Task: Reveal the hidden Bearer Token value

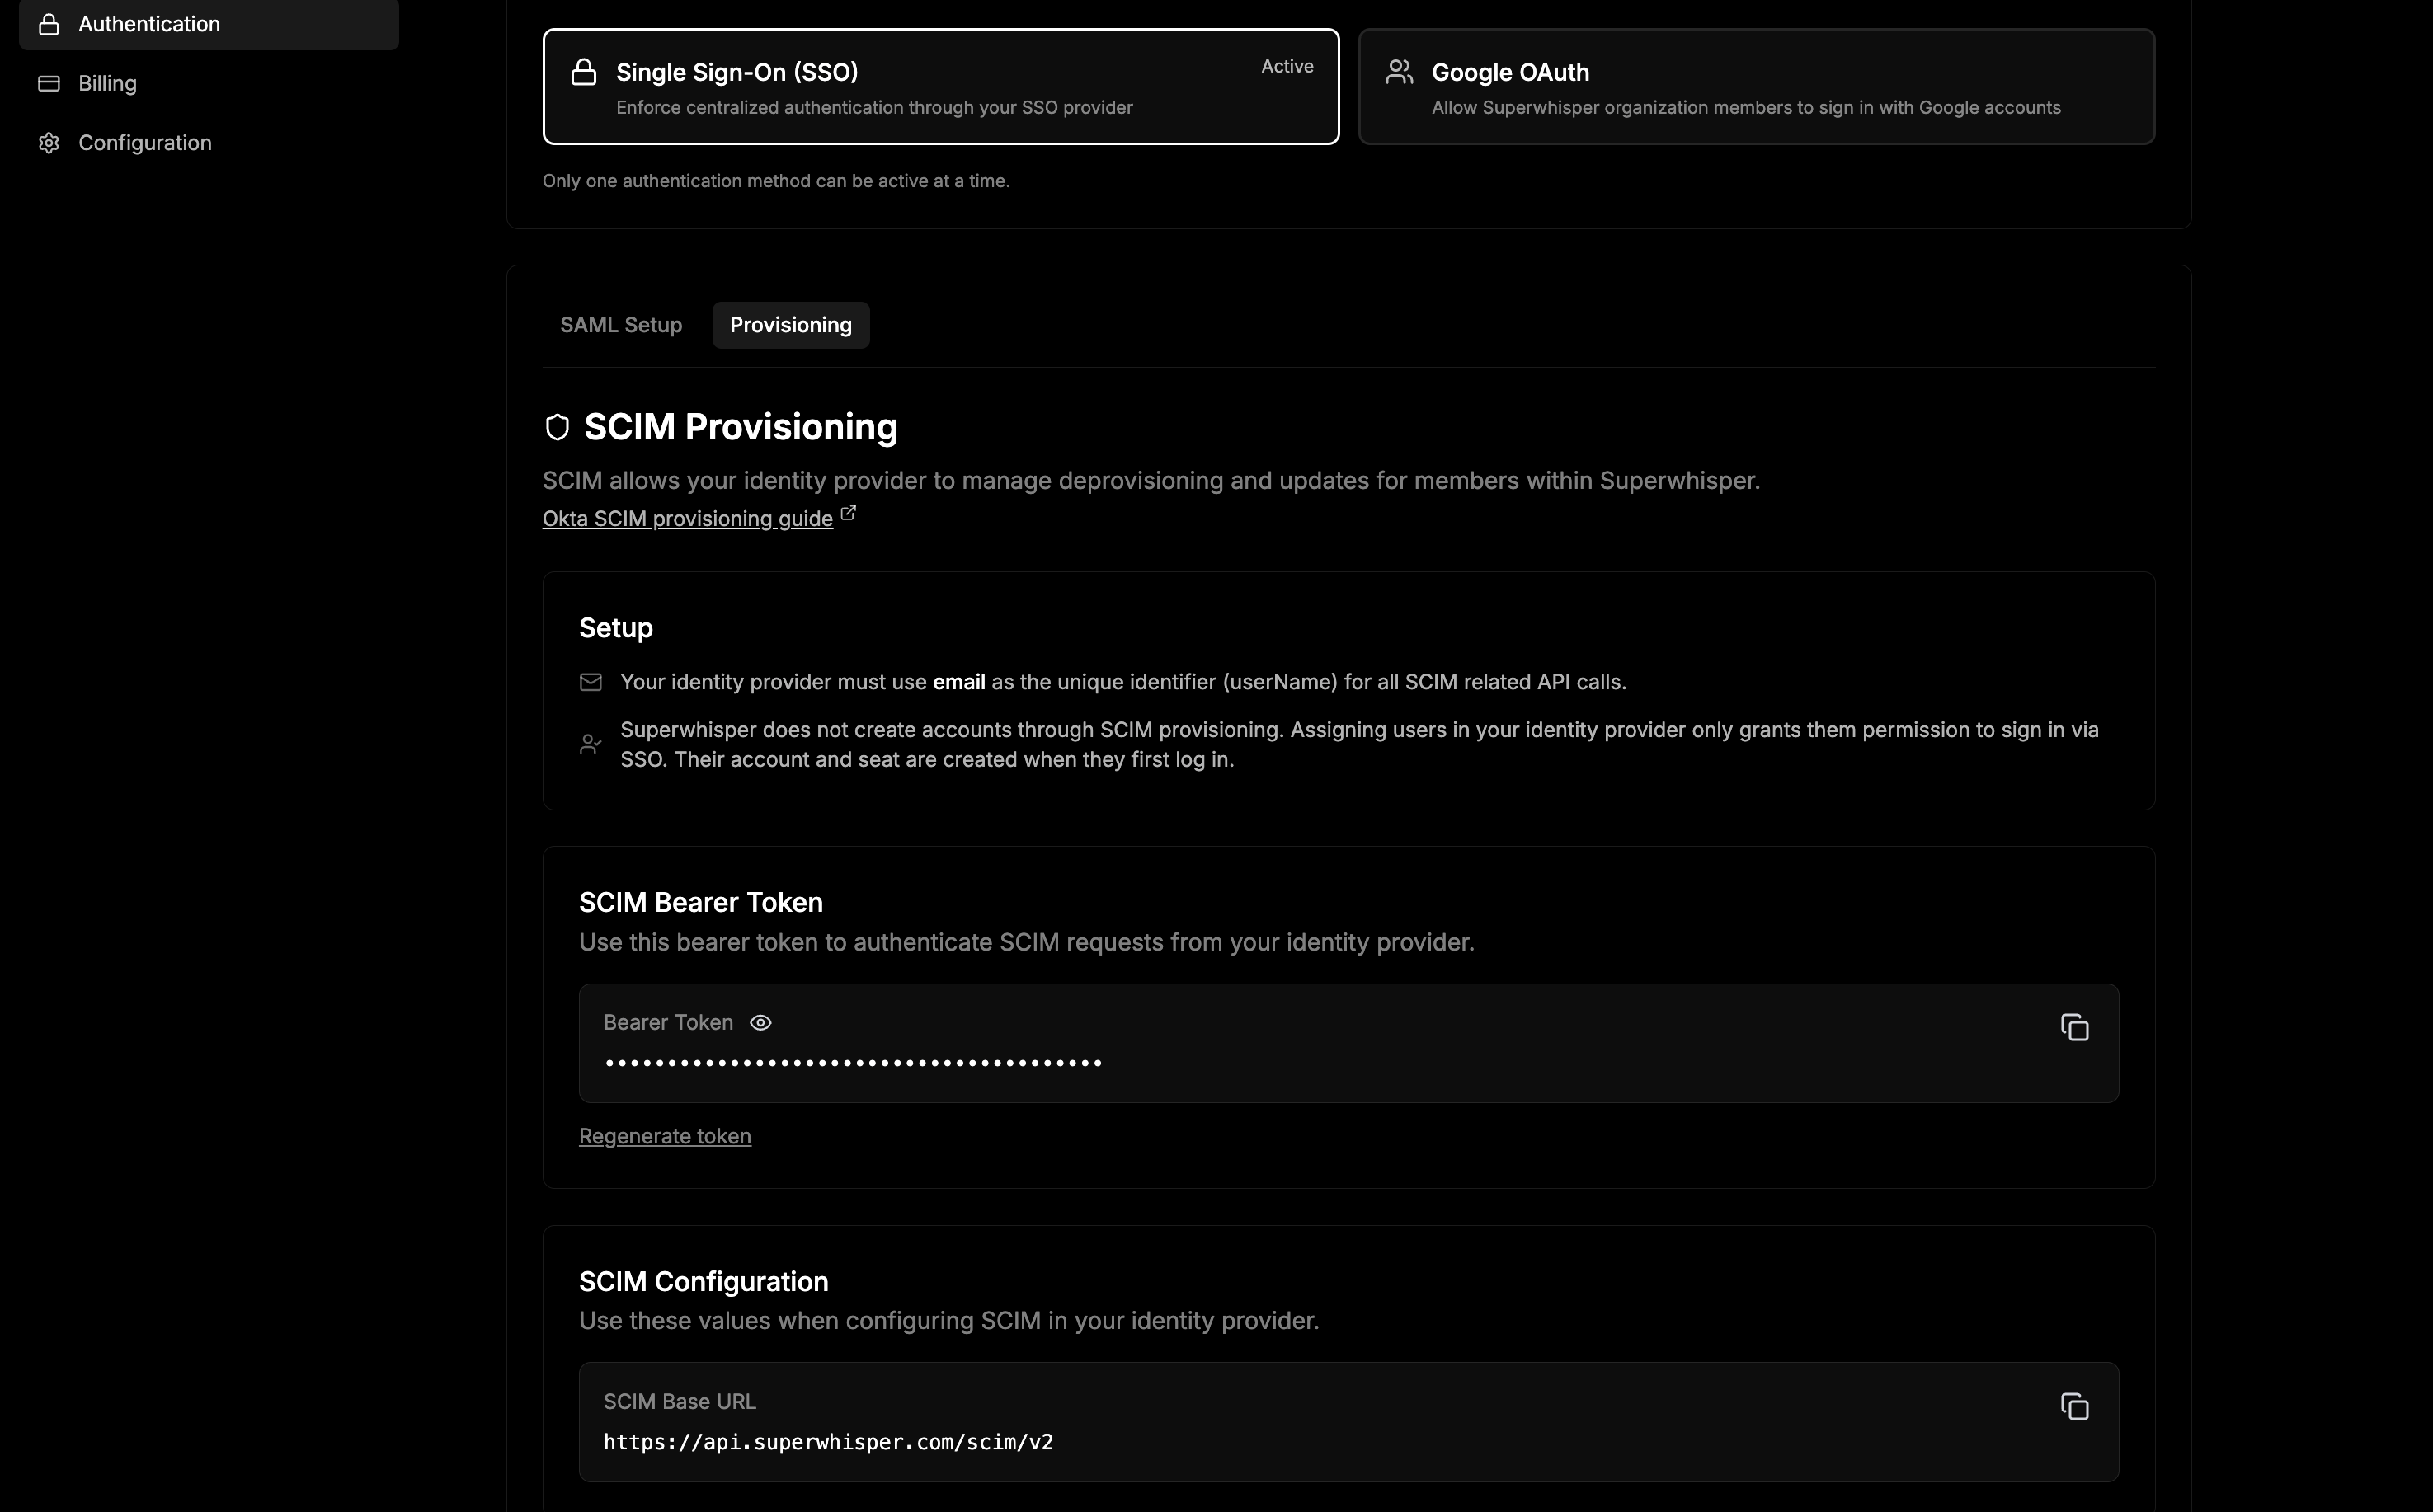Action: point(760,1022)
